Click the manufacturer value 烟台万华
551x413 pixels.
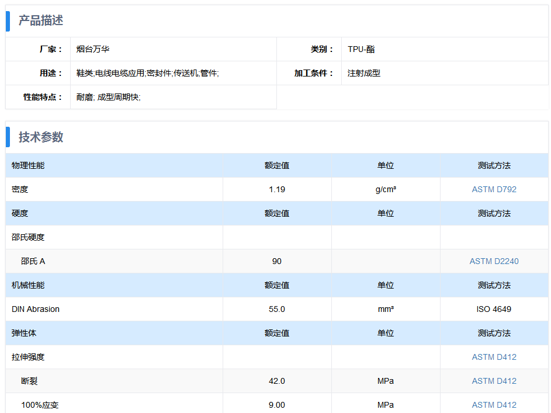93,49
